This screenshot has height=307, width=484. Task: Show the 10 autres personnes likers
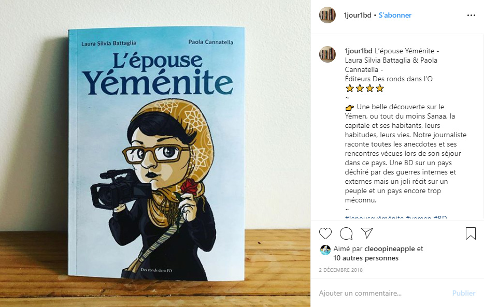(366, 258)
